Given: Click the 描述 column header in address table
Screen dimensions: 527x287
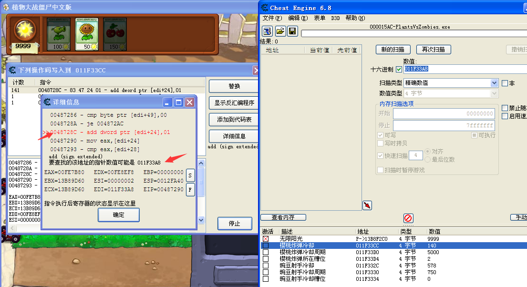Looking at the screenshot, I should [x=287, y=232].
